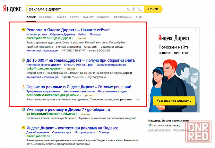Open the dropdown arrow beside tinkoff.ru/яндекс-директ
This screenshot has width=215, height=148.
[x=62, y=68]
